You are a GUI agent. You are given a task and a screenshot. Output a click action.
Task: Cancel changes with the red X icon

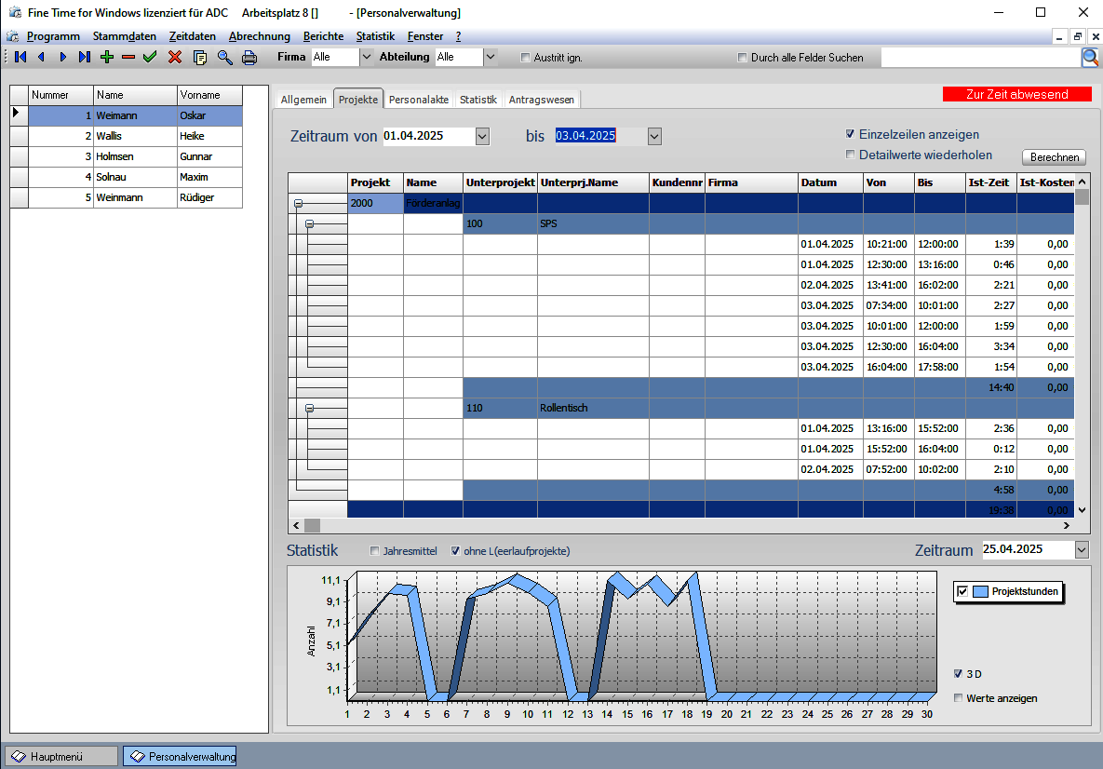click(175, 57)
